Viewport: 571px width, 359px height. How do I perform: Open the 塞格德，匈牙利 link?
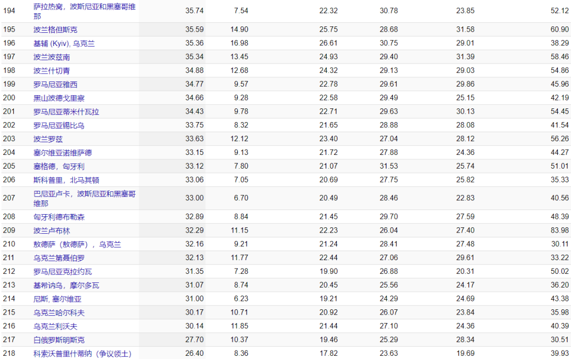click(59, 167)
